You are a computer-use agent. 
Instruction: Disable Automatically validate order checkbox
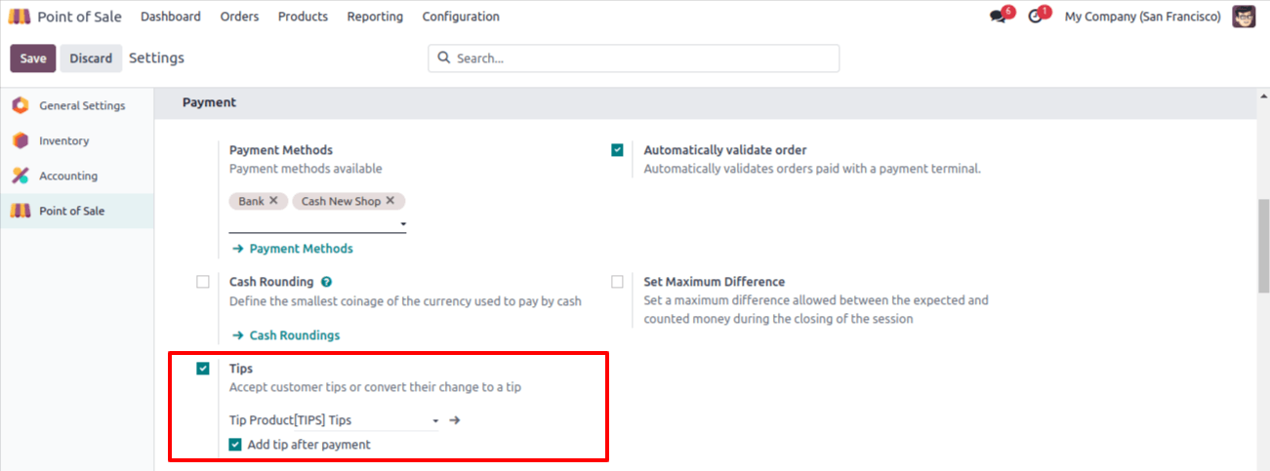tap(617, 150)
